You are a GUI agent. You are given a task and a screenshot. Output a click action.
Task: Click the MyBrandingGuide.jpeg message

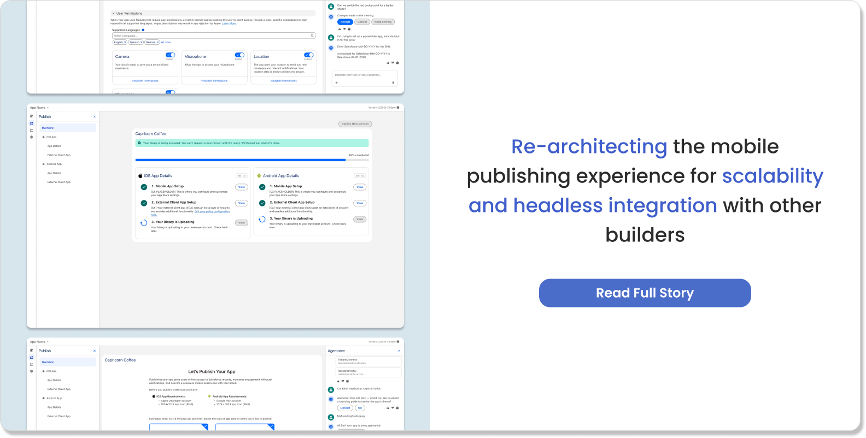[x=351, y=416]
